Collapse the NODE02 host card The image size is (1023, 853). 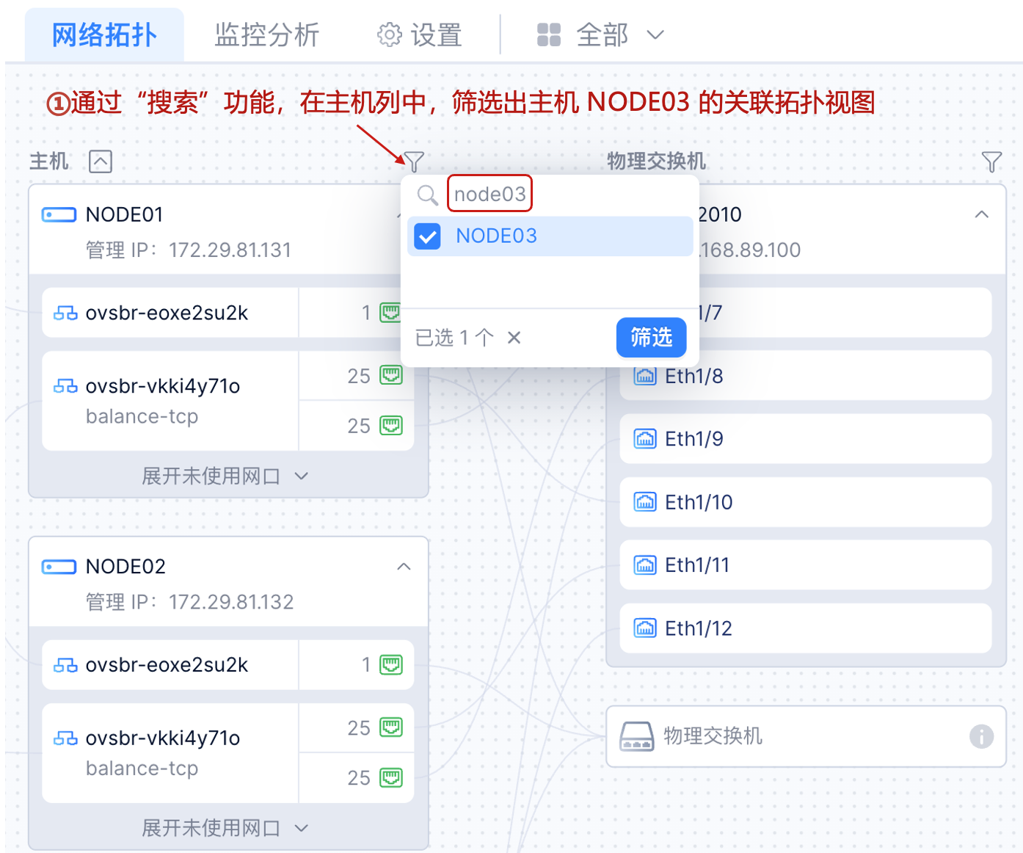pos(404,567)
